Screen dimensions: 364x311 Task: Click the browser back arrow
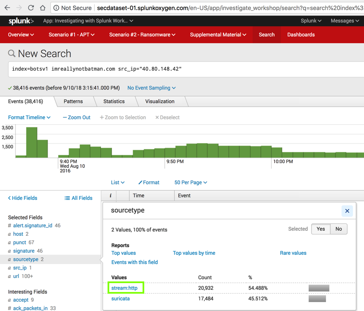click(7, 8)
